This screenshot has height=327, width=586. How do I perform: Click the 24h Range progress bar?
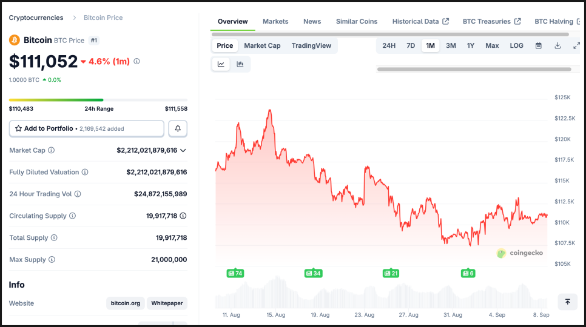point(98,100)
